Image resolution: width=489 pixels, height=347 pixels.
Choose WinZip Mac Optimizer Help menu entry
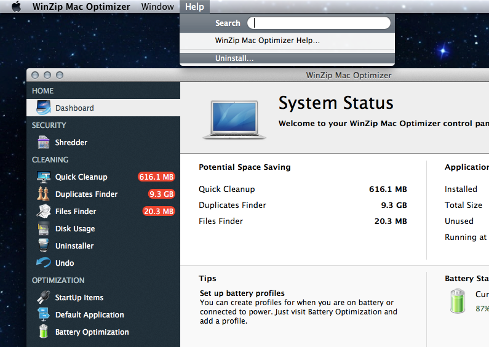pyautogui.click(x=268, y=41)
